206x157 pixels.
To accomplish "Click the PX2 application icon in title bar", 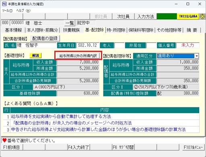I will [4, 4].
